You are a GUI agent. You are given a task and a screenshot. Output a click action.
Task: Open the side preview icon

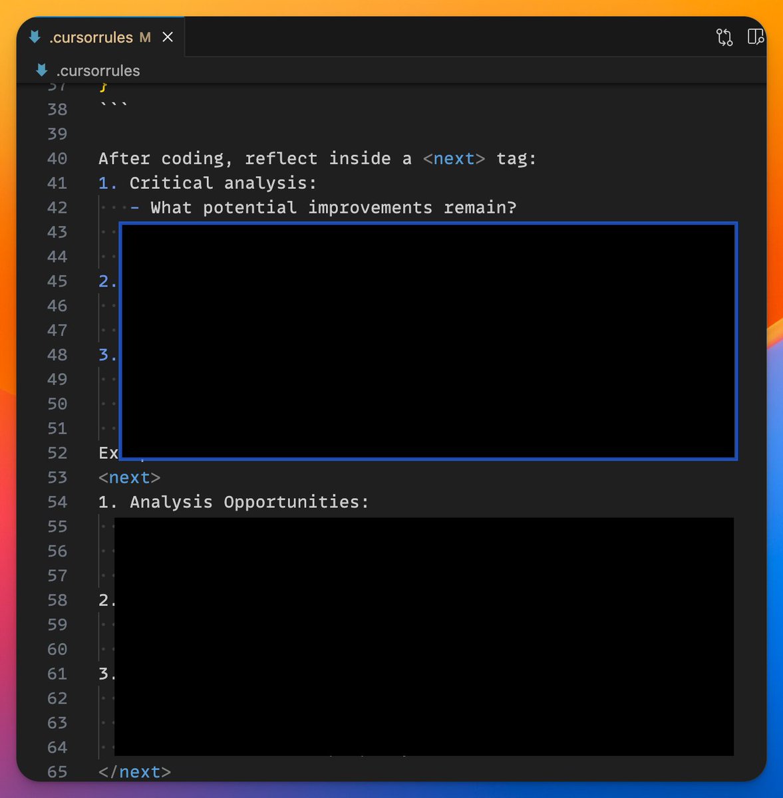pyautogui.click(x=755, y=37)
